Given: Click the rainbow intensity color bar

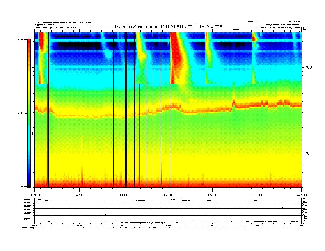Looking at the screenshot, I should pyautogui.click(x=29, y=113).
